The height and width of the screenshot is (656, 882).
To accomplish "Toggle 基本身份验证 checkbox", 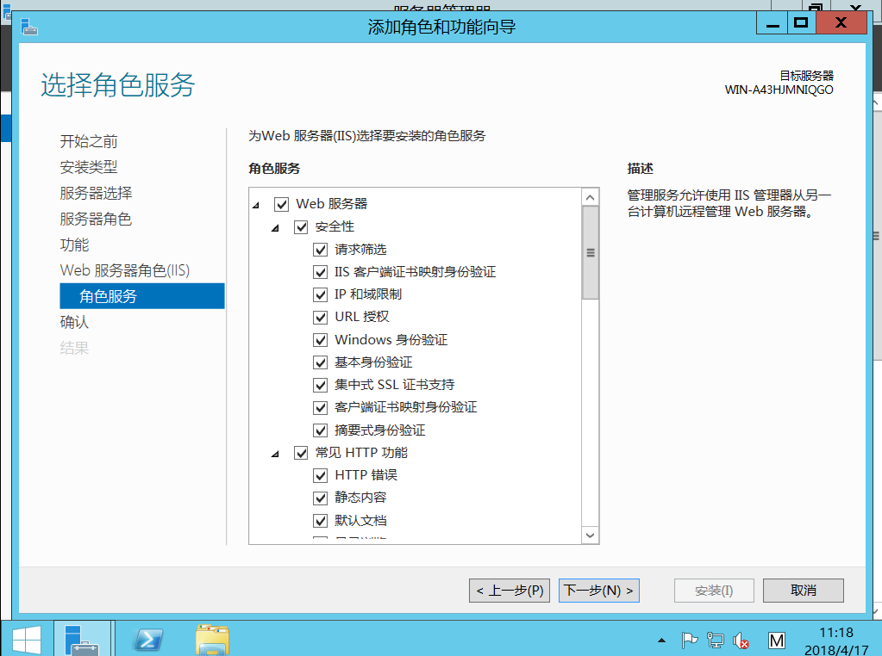I will (320, 362).
